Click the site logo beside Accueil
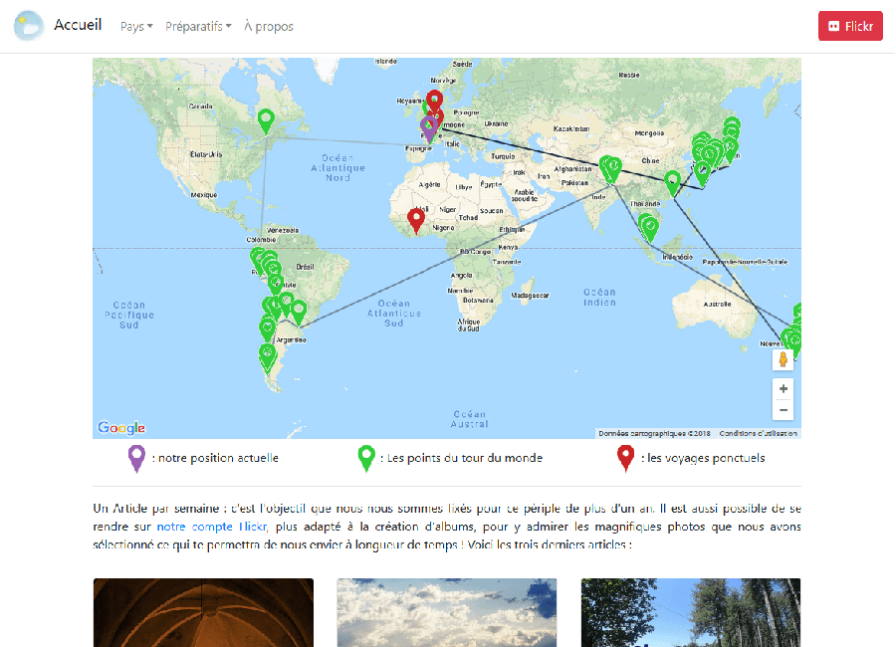 coord(29,25)
